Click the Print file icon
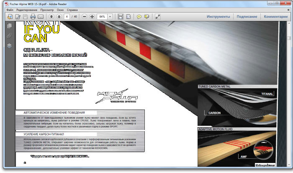The image size is (293, 173). (x=33, y=17)
